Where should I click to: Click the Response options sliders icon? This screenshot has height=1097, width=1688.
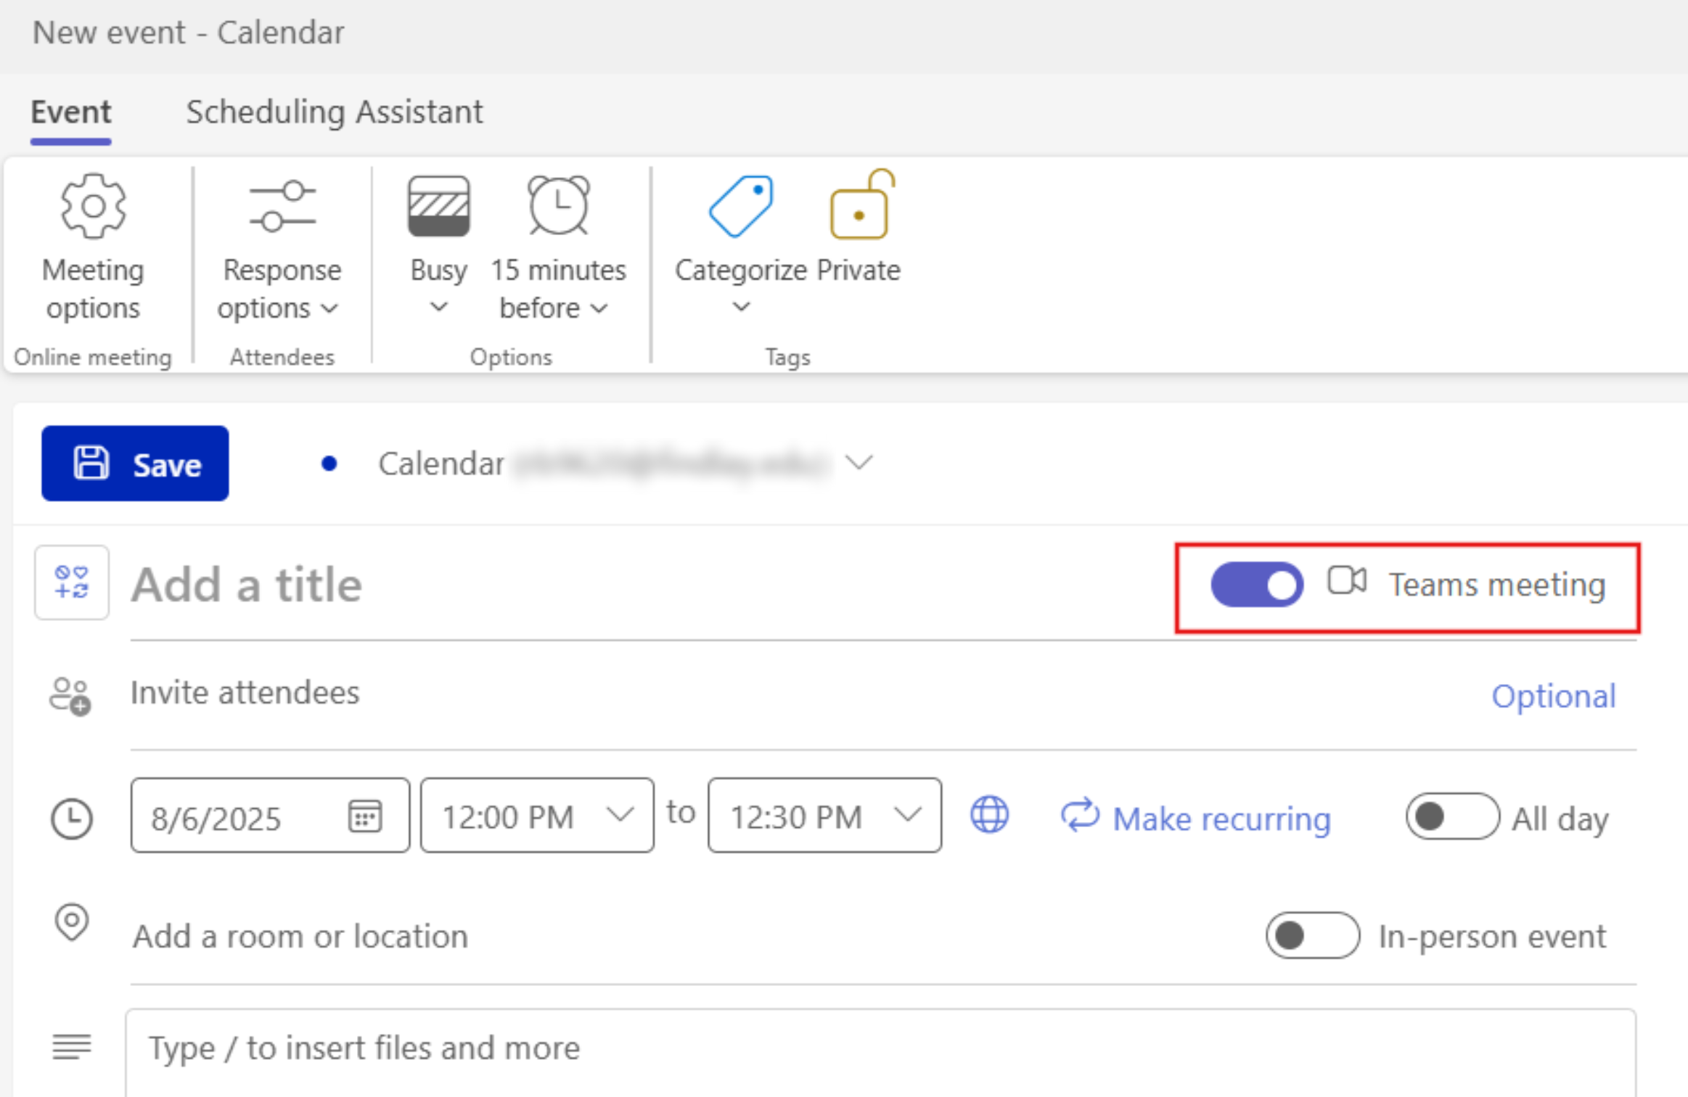coord(282,207)
